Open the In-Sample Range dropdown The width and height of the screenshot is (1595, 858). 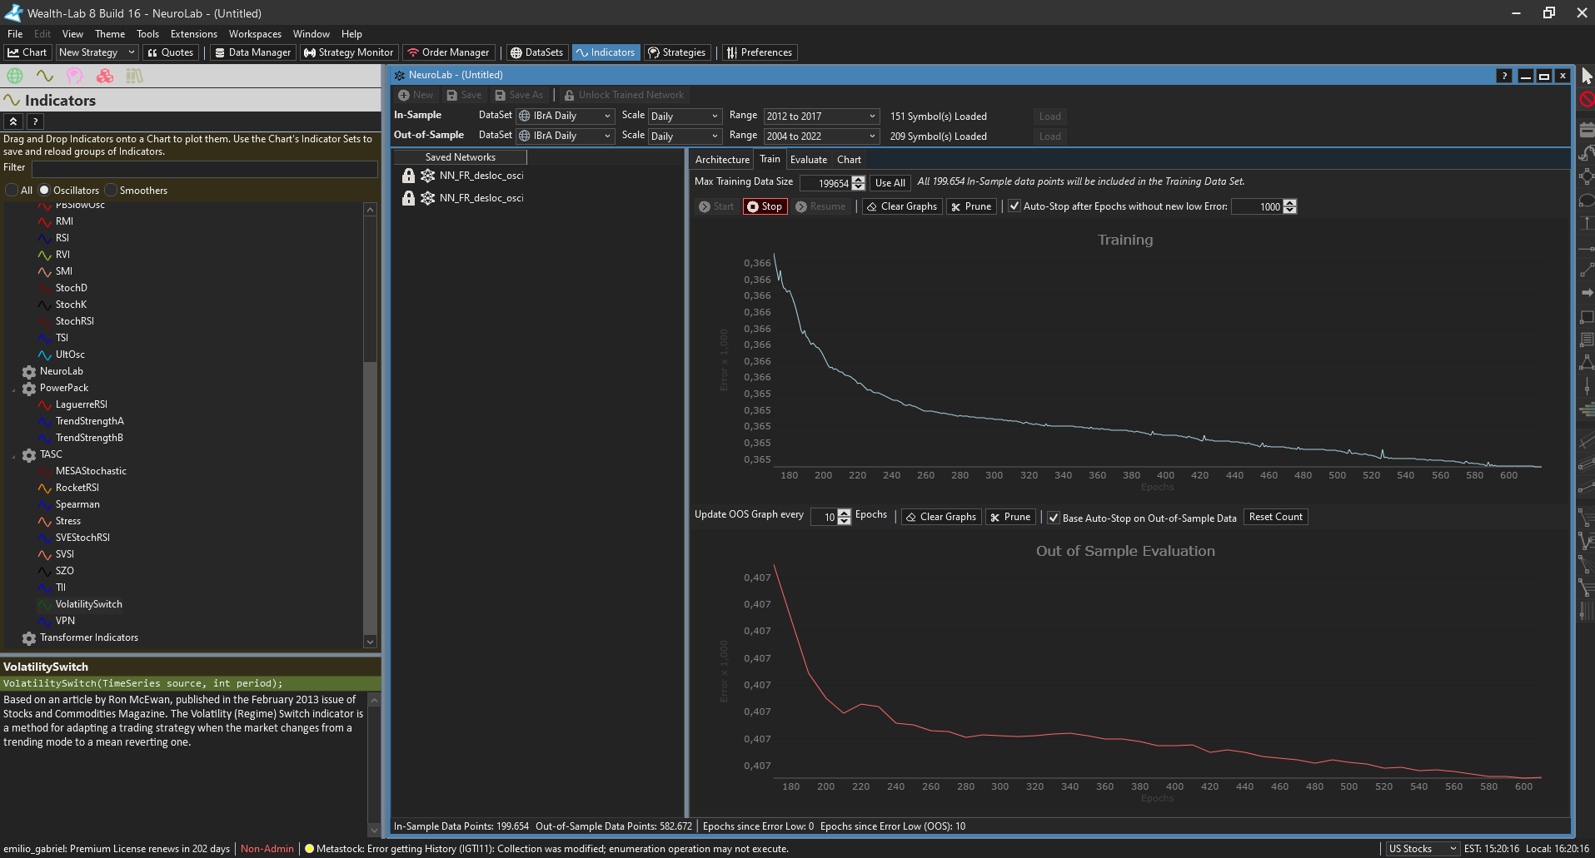821,117
